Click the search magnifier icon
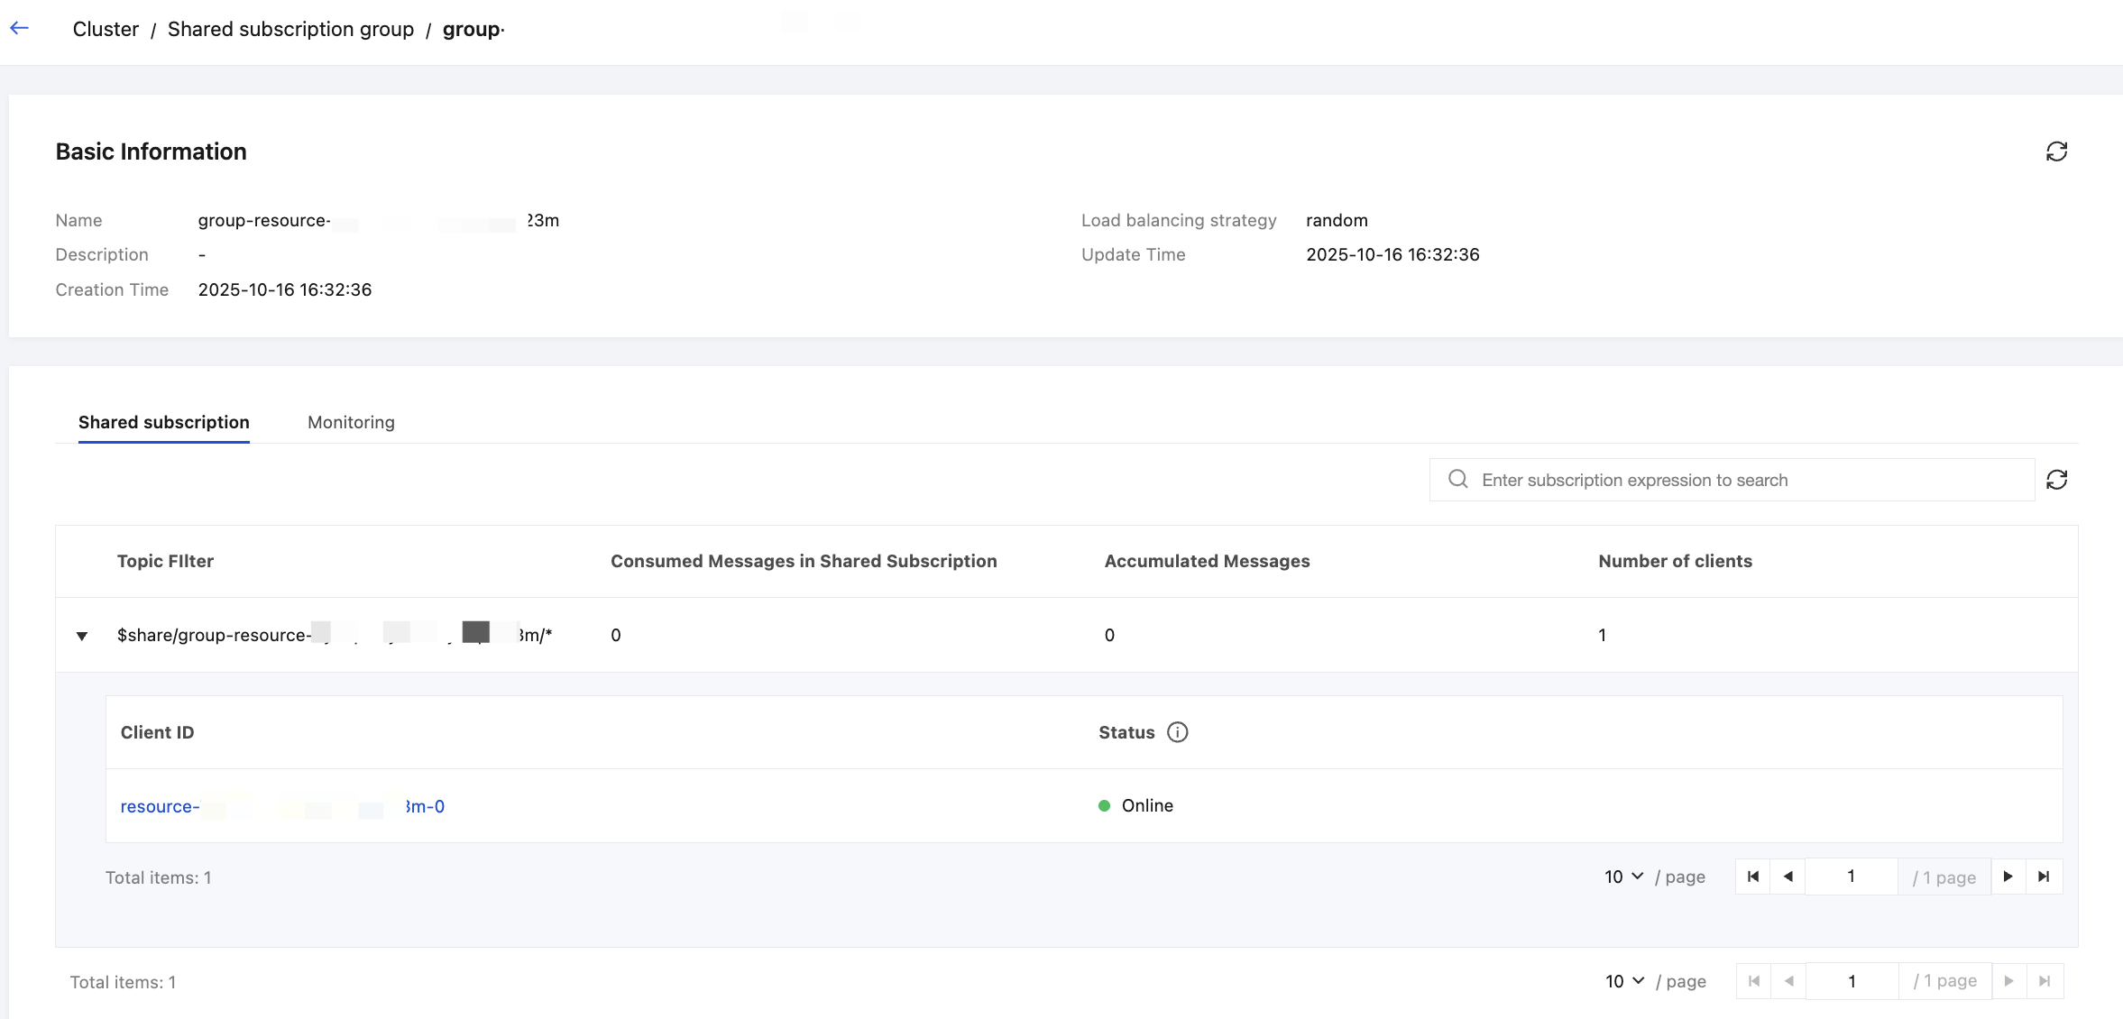This screenshot has height=1019, width=2123. (1458, 480)
